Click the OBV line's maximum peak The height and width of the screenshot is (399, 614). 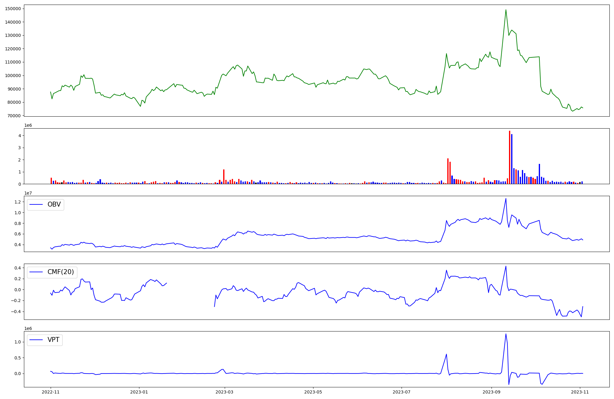[x=506, y=199]
